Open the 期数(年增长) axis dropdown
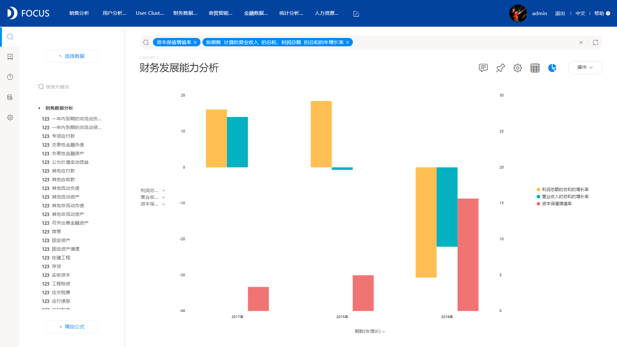617x347 pixels. coord(370,331)
